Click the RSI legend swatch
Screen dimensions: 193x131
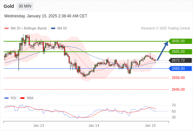[7, 98]
